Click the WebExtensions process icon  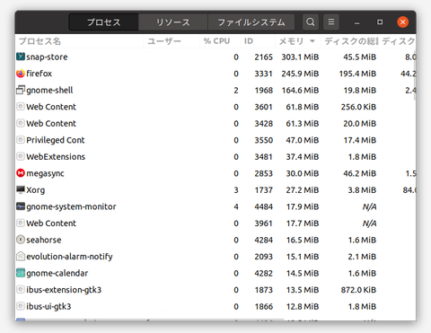pos(21,156)
